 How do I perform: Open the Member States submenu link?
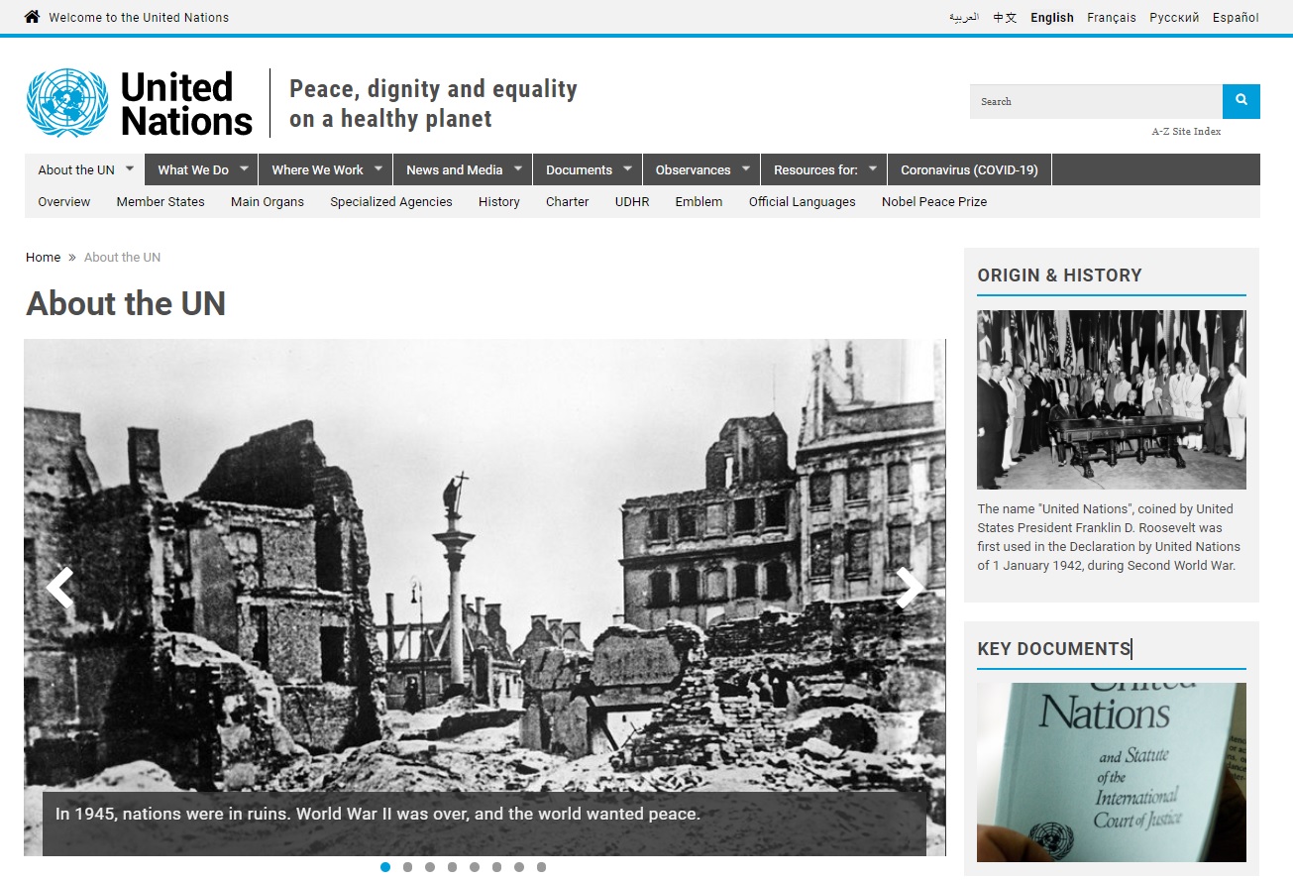pyautogui.click(x=161, y=201)
